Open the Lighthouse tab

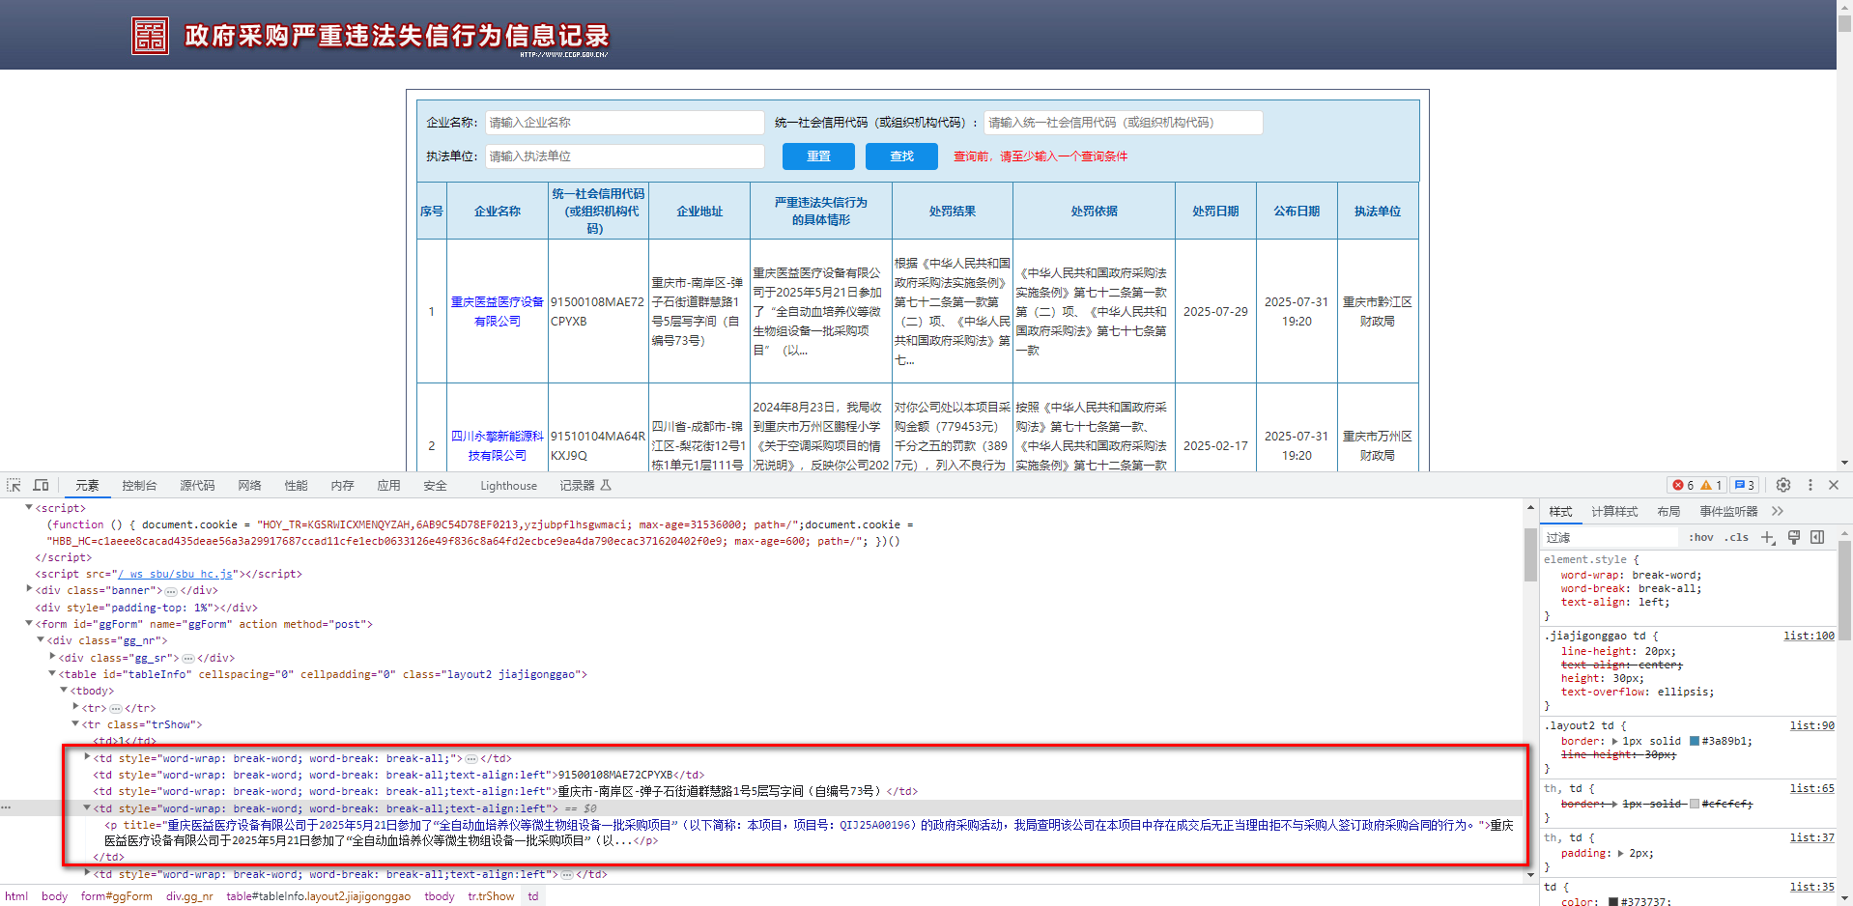pyautogui.click(x=508, y=486)
